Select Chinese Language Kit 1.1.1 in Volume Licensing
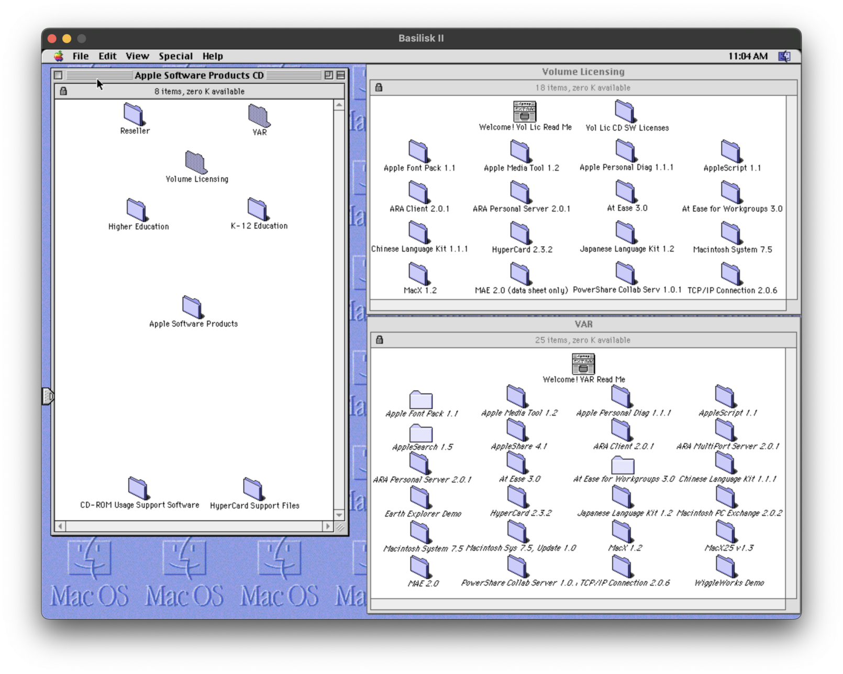The width and height of the screenshot is (843, 674). point(419,232)
